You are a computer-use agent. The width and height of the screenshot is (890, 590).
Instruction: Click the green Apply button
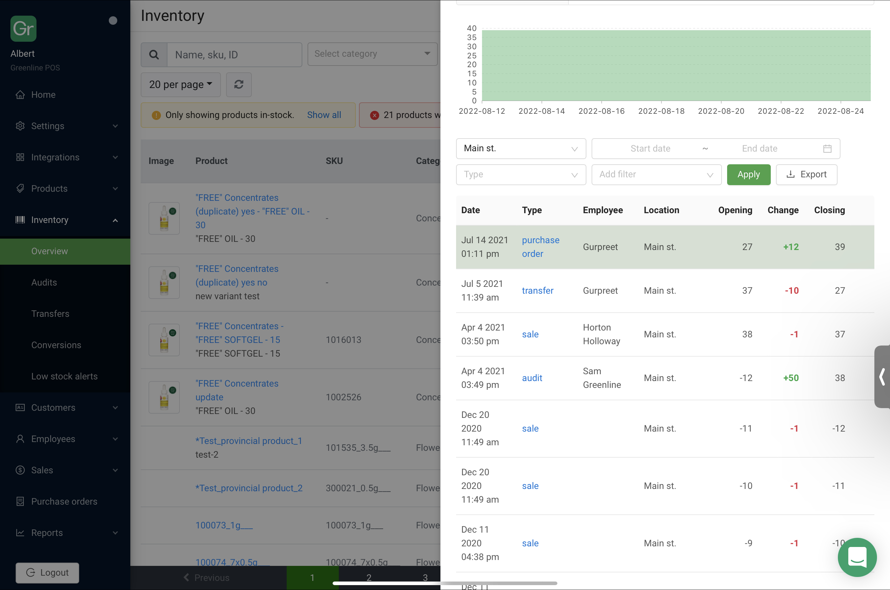(x=748, y=174)
